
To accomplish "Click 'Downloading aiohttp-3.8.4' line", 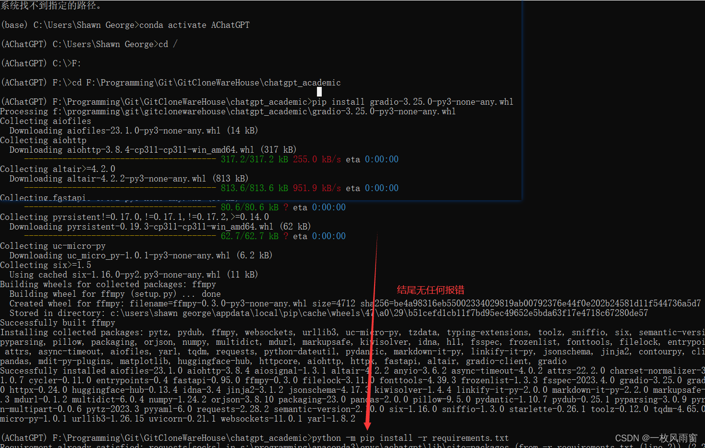I will [x=153, y=150].
